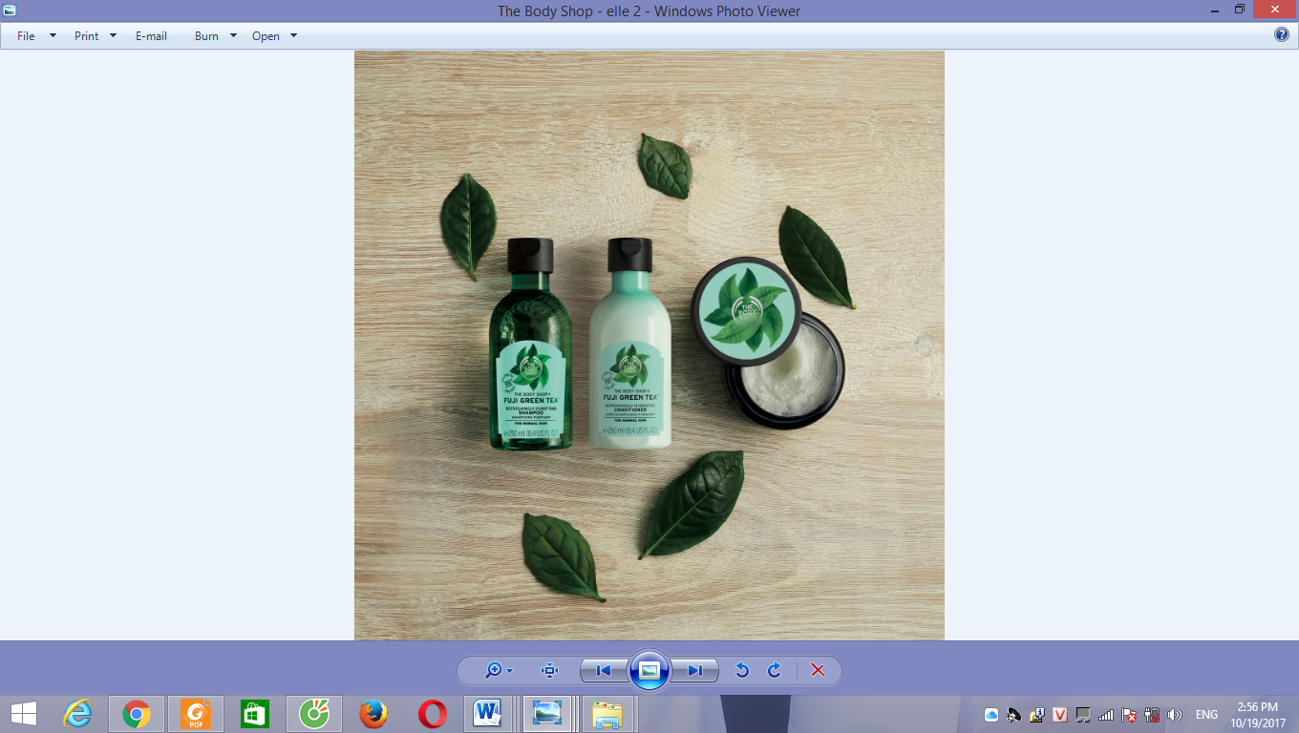Expand the File dropdown arrow
1299x733 pixels.
click(x=53, y=36)
